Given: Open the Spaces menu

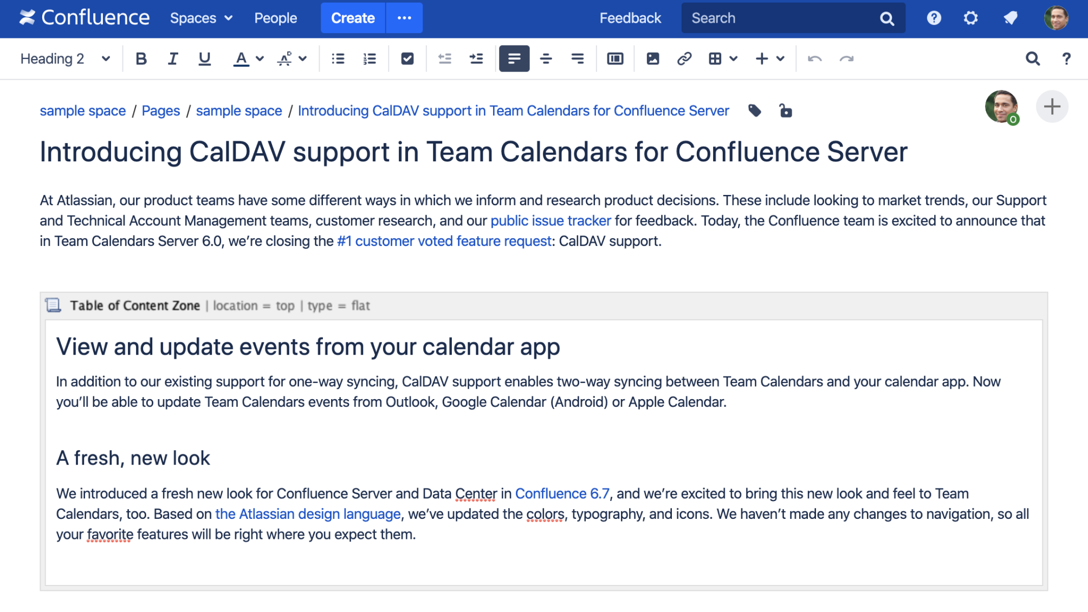Looking at the screenshot, I should (x=201, y=18).
